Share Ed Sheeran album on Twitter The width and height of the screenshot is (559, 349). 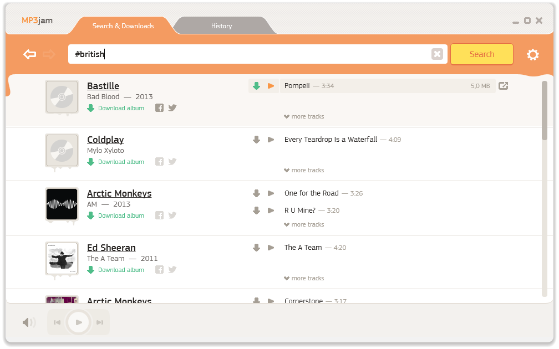pos(172,269)
